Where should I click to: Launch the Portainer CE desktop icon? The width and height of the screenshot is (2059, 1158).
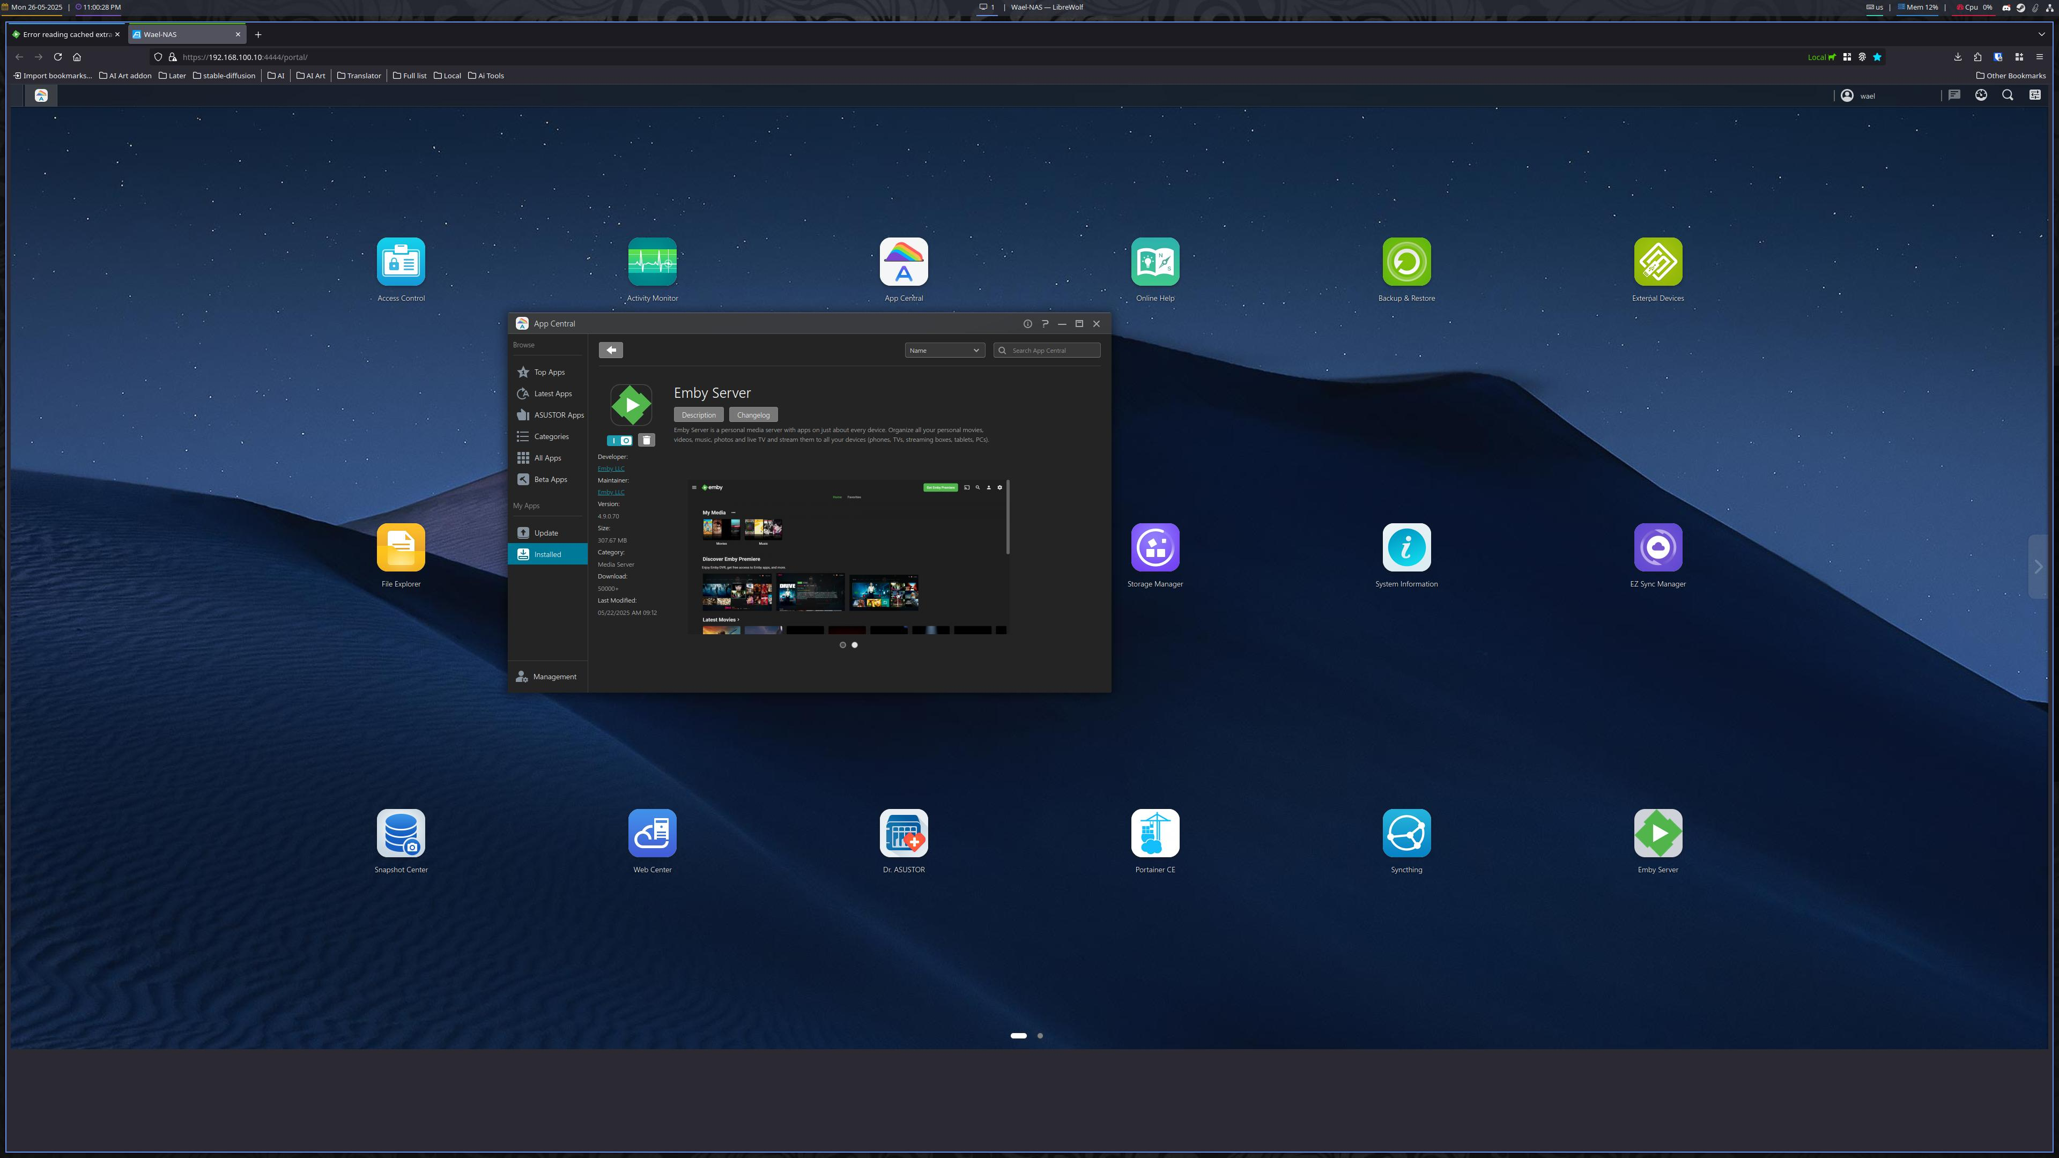point(1154,834)
